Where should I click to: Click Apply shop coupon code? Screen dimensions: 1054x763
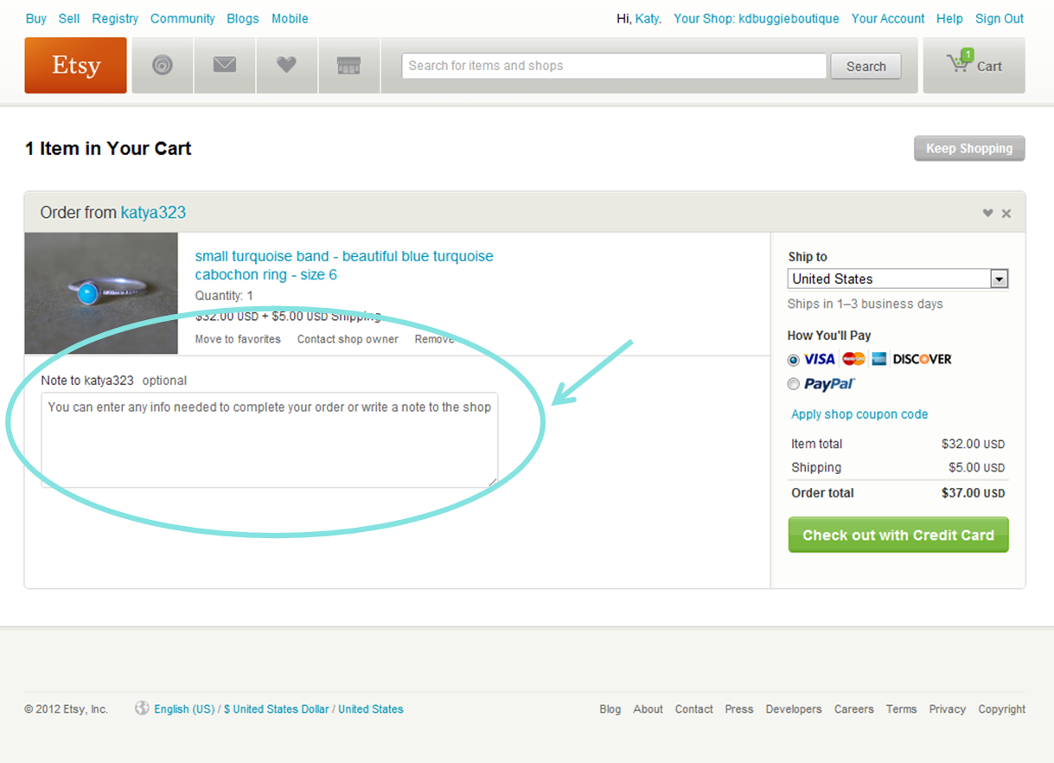coord(859,414)
